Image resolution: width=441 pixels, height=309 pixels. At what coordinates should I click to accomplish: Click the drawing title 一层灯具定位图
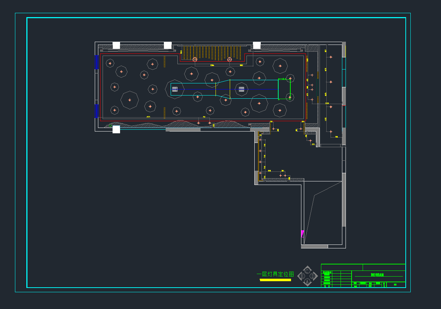point(275,274)
